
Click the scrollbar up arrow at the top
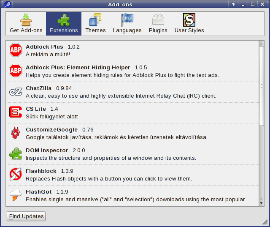(262, 44)
